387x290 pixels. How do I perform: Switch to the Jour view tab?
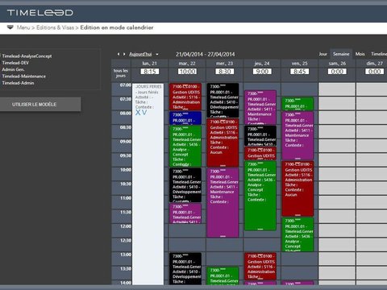[x=323, y=54]
